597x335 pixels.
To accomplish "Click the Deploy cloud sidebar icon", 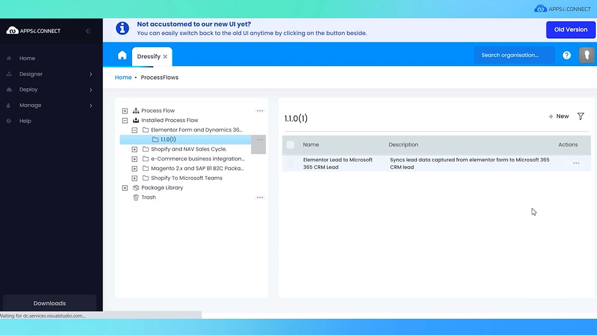I will pyautogui.click(x=9, y=90).
